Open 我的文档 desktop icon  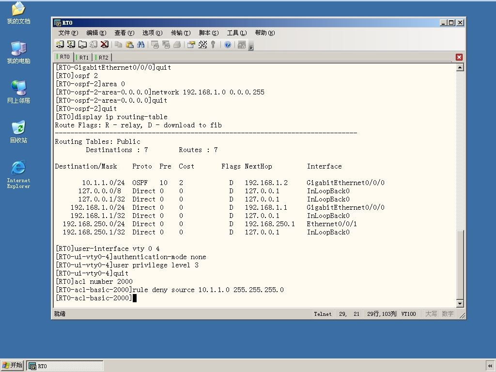coord(18,13)
